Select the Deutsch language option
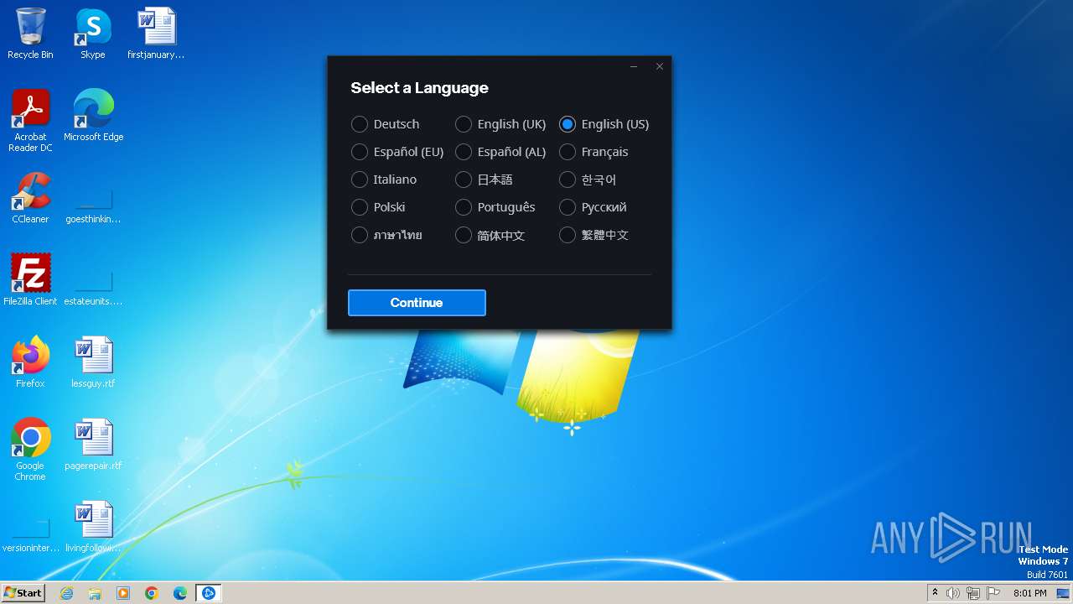Screen dimensions: 1073x604 pyautogui.click(x=386, y=124)
